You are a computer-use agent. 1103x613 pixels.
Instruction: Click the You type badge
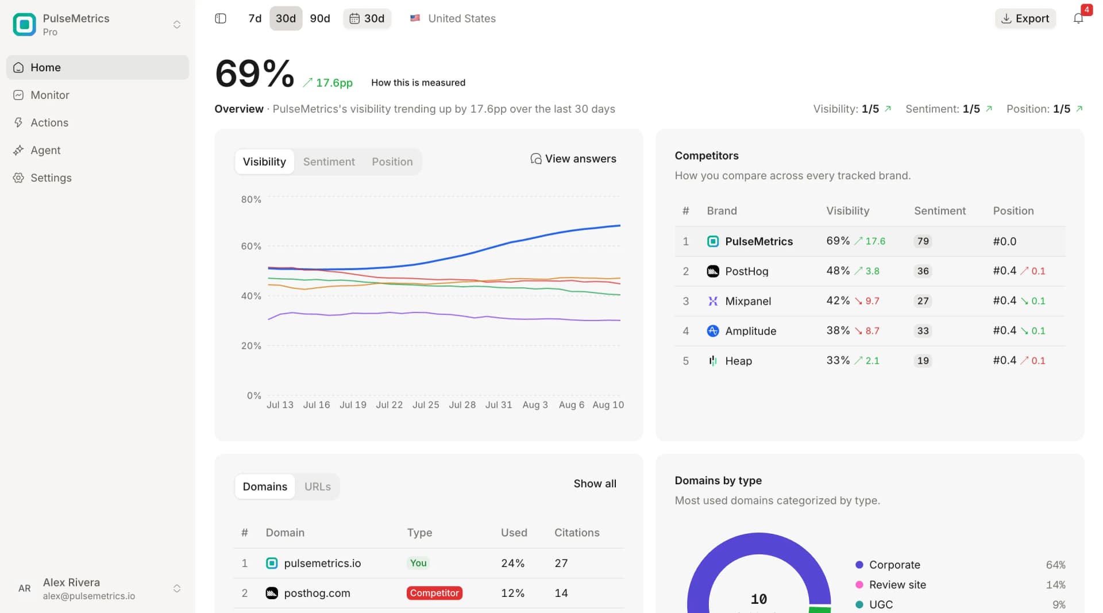(418, 563)
